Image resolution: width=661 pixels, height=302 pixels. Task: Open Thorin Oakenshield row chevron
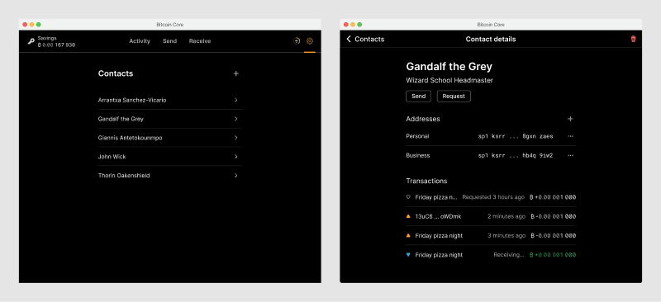click(236, 175)
